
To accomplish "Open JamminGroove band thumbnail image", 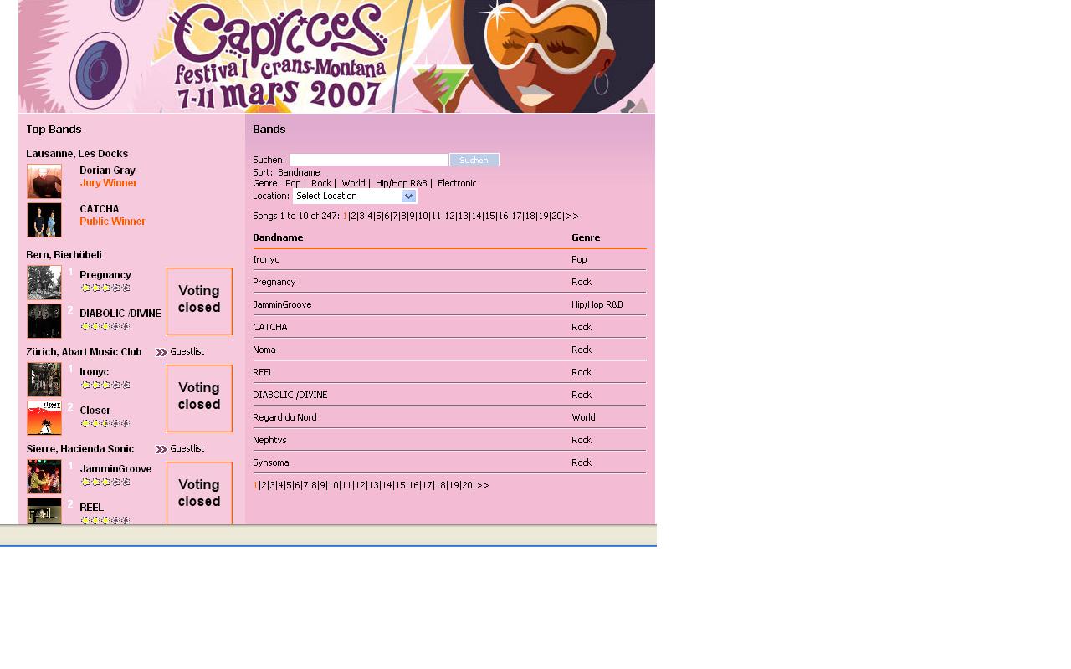I will click(x=44, y=477).
